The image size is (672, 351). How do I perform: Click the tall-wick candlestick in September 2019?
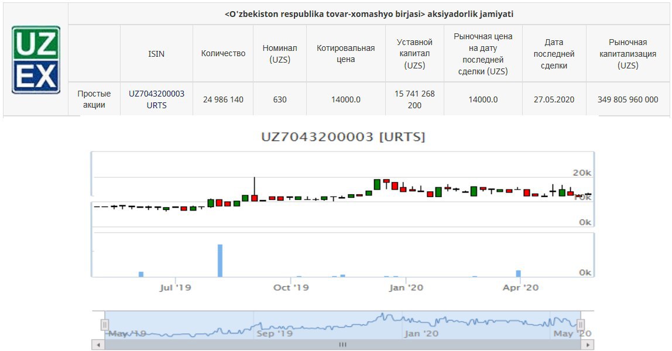coord(254,189)
